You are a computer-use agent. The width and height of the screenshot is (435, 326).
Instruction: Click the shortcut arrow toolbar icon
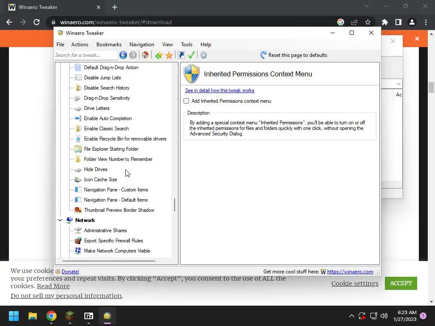[181, 55]
